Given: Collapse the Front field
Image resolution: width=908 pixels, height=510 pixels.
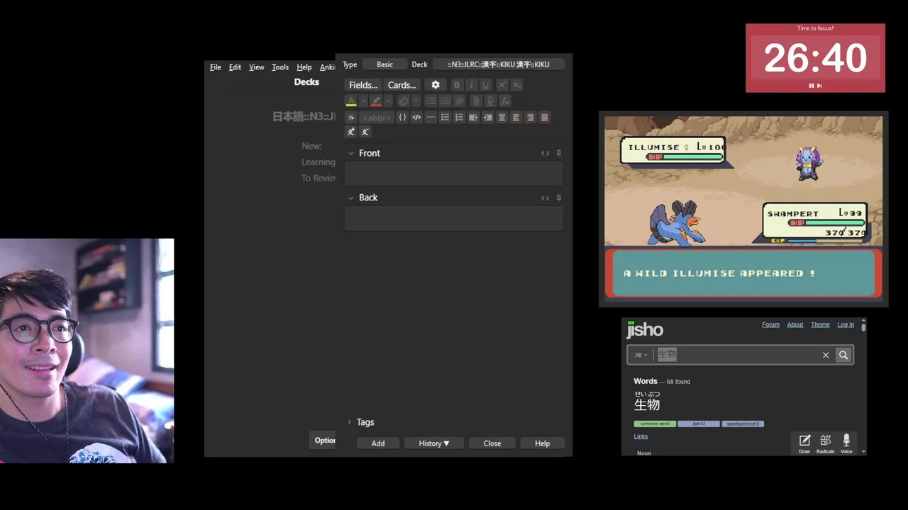Looking at the screenshot, I should tap(350, 153).
